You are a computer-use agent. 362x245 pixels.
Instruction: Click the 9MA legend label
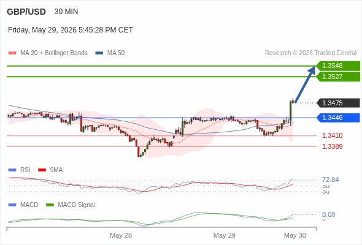coord(56,170)
